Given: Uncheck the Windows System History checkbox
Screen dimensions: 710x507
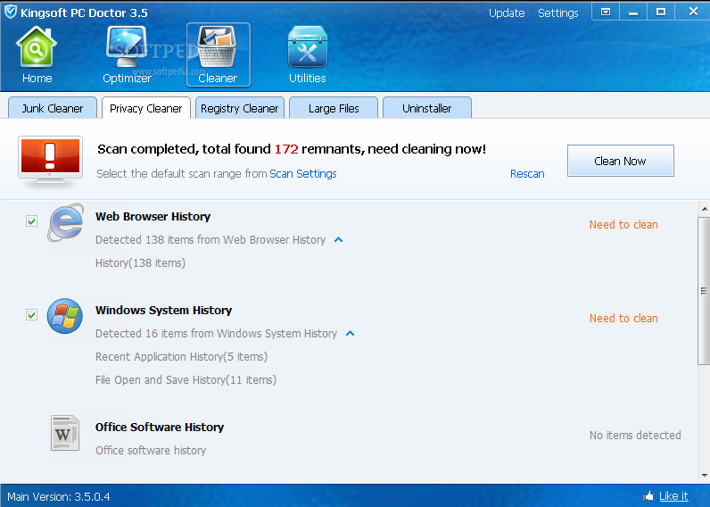Looking at the screenshot, I should coord(32,314).
